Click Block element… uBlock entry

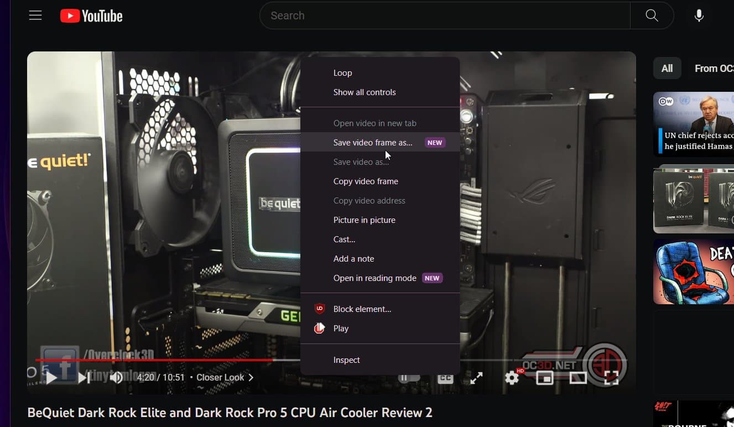[362, 309]
